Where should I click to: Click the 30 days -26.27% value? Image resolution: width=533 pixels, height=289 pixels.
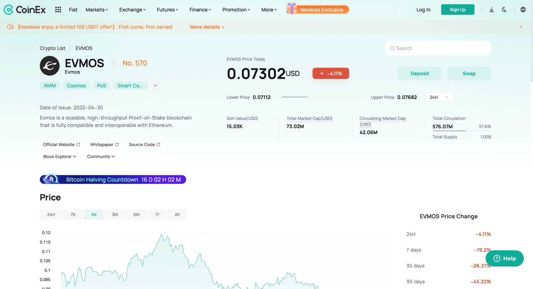[481, 266]
